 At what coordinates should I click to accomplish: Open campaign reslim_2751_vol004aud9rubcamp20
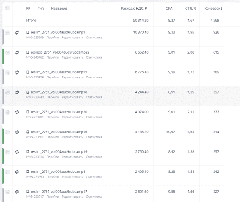point(59,112)
